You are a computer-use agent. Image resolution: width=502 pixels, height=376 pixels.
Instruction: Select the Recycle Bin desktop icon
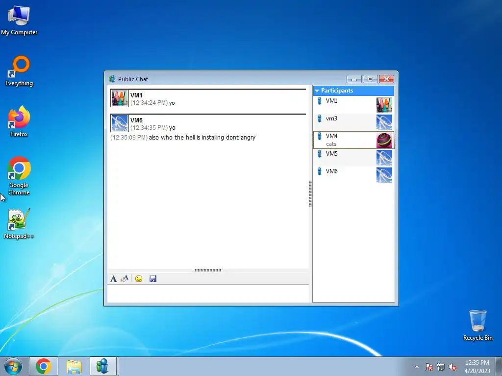point(477,325)
